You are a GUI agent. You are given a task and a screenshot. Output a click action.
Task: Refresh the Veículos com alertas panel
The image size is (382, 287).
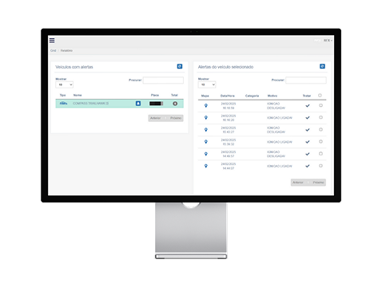(180, 66)
